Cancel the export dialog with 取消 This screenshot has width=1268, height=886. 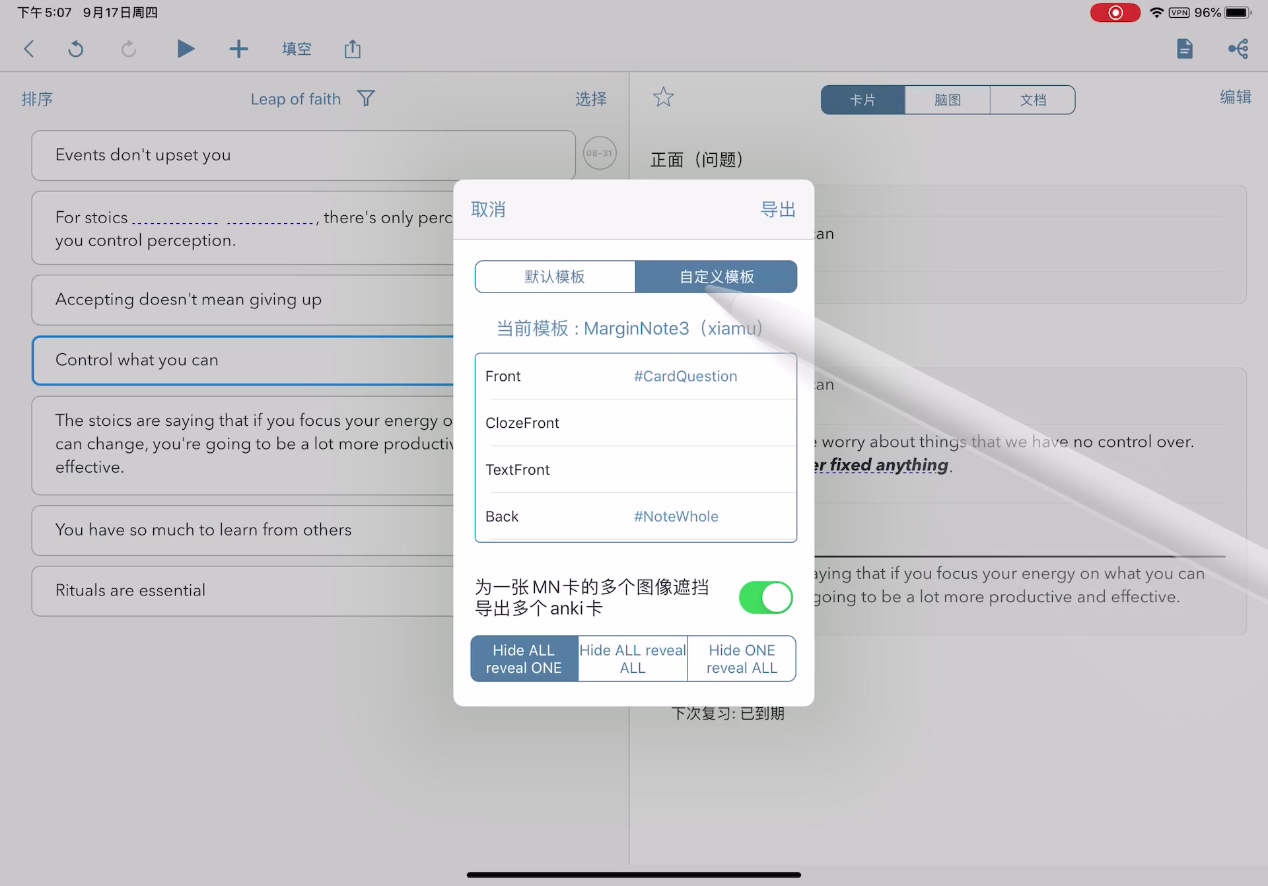point(489,209)
